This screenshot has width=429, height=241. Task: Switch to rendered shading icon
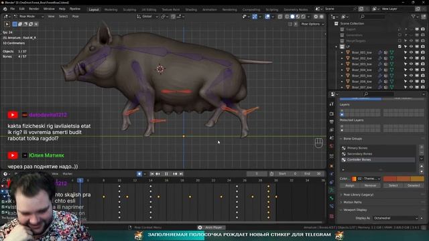pos(303,17)
